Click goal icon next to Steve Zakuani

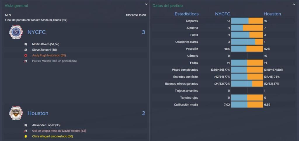pyautogui.click(x=26, y=50)
